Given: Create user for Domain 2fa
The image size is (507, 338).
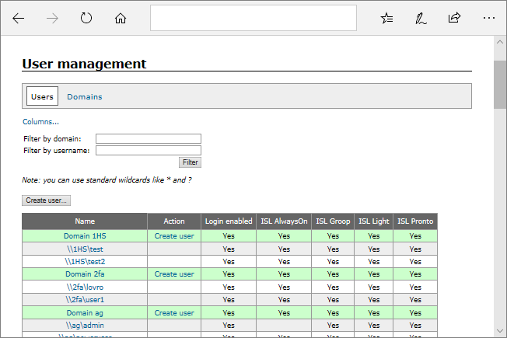Looking at the screenshot, I should coord(174,274).
